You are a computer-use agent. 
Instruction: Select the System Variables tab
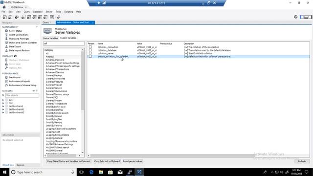point(68,38)
